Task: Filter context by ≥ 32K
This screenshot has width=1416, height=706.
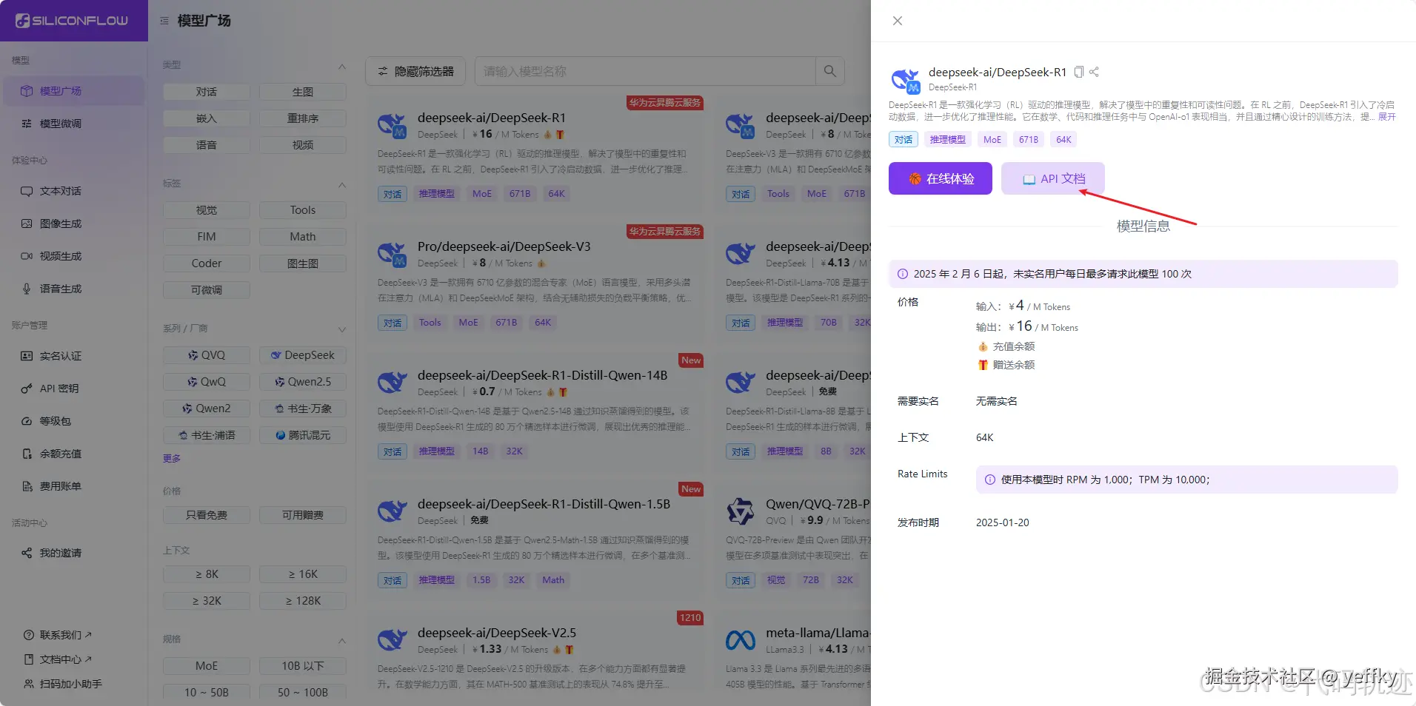Action: 207,601
